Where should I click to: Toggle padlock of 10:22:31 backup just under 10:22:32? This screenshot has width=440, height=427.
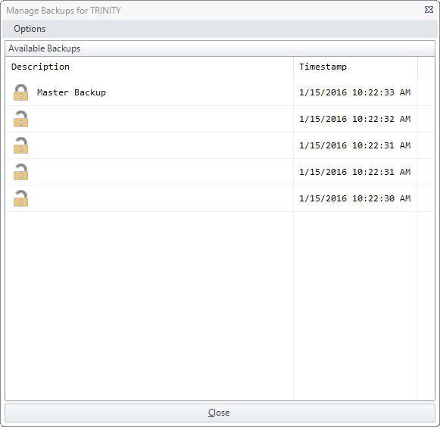(20, 145)
